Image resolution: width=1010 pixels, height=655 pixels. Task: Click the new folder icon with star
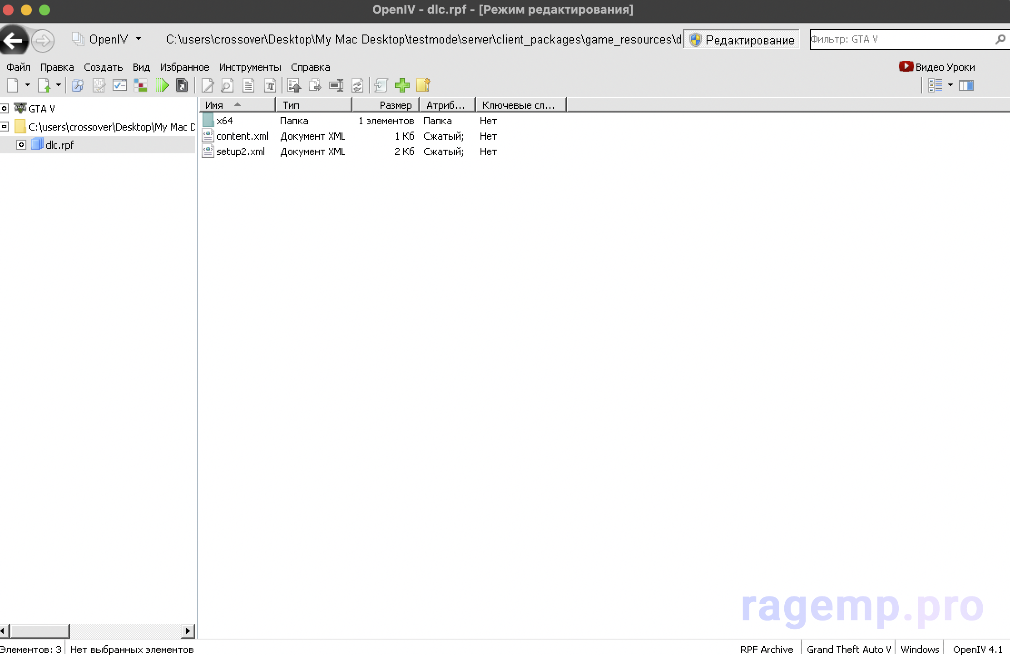tap(423, 85)
